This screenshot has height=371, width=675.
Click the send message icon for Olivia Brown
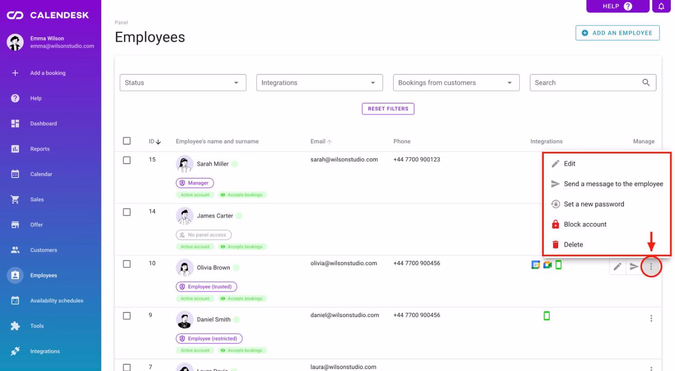(x=633, y=267)
